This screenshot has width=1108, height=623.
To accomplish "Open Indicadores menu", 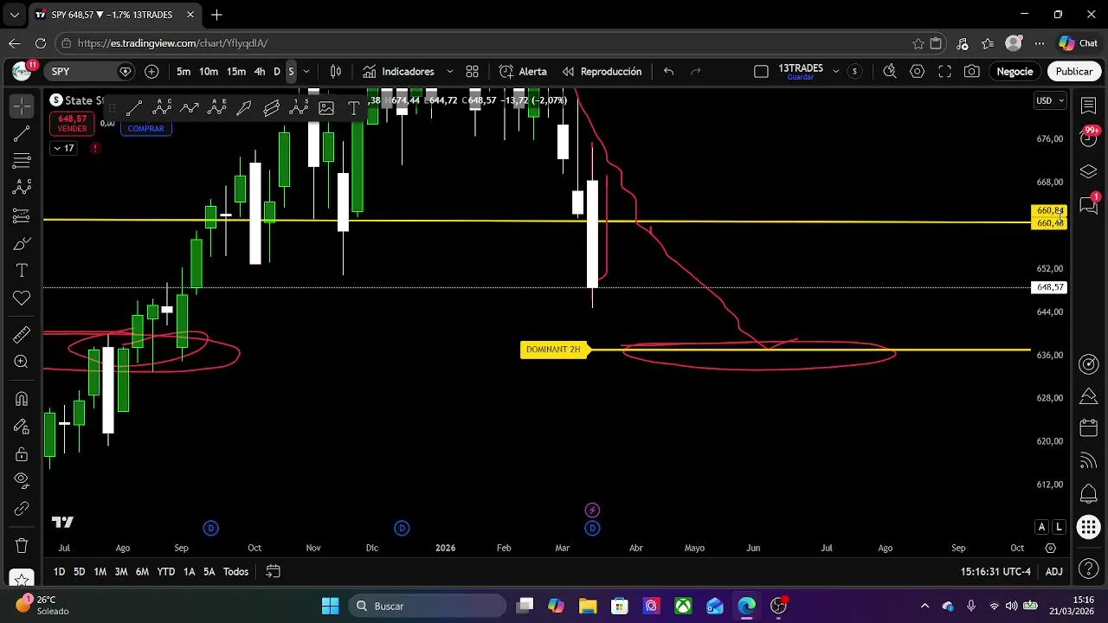I will (x=398, y=72).
